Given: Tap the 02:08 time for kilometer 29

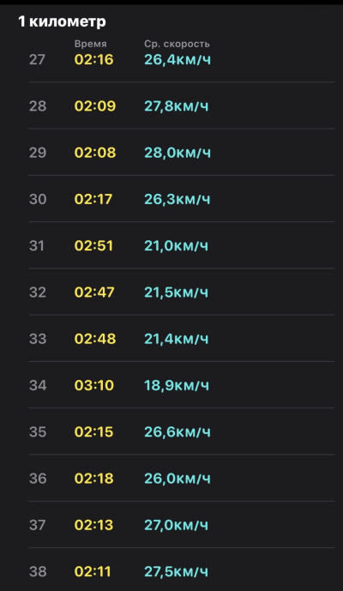Looking at the screenshot, I should tap(95, 153).
